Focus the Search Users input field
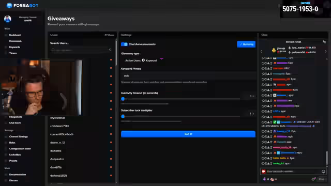 click(81, 50)
